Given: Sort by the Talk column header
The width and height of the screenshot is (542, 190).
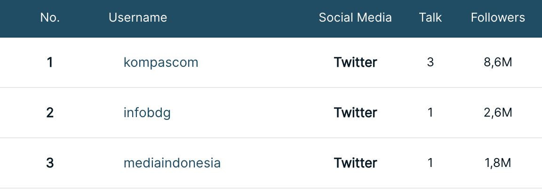Looking at the screenshot, I should pyautogui.click(x=430, y=17).
